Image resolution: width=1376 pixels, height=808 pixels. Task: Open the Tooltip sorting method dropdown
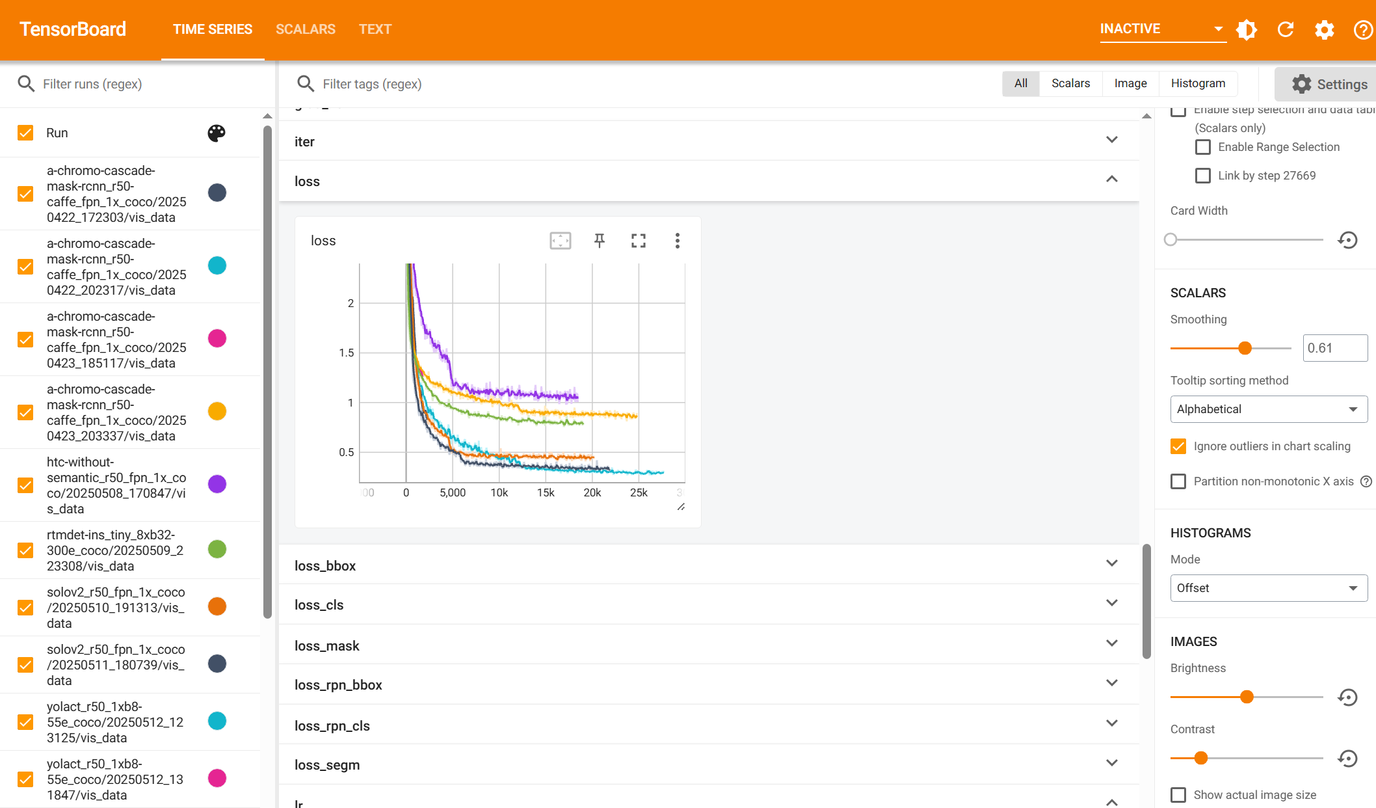(1268, 409)
